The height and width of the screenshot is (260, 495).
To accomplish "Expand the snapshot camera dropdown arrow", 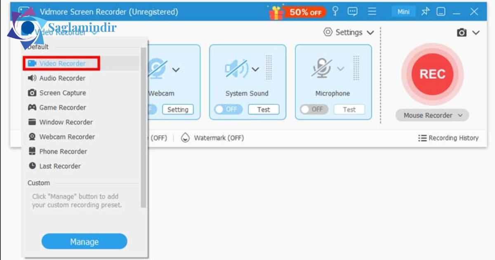I will pos(476,33).
